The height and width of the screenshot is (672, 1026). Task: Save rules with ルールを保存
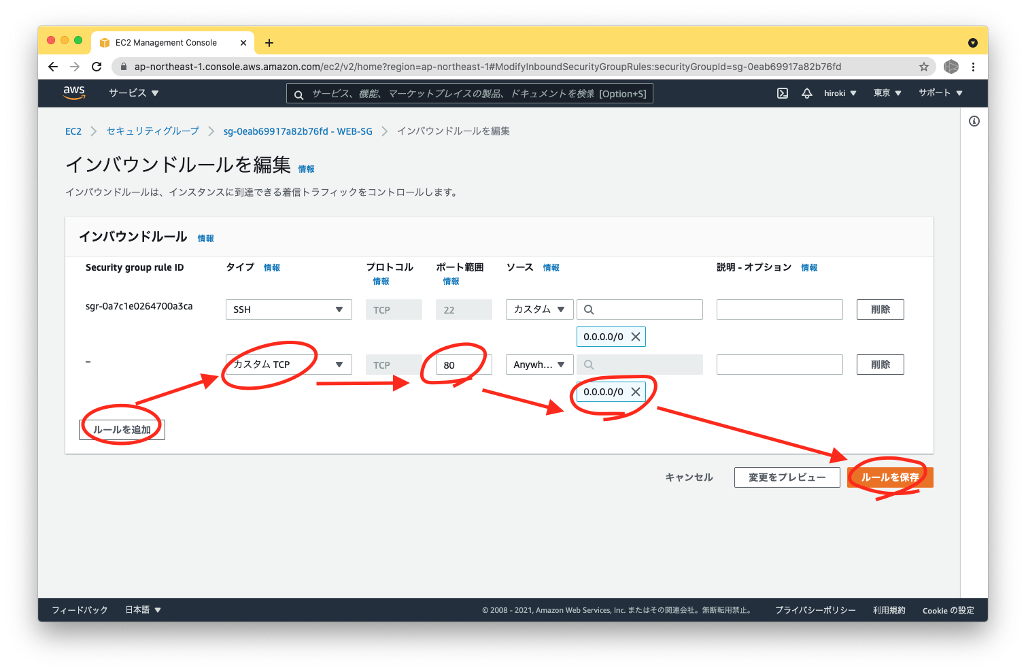coord(890,477)
